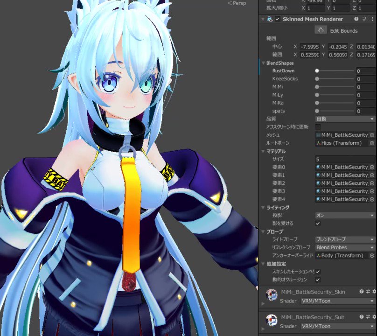Toggle 影を受ける checkbox
The height and width of the screenshot is (336, 377).
[x=318, y=224]
